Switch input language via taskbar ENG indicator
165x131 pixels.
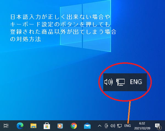pyautogui.click(x=127, y=126)
